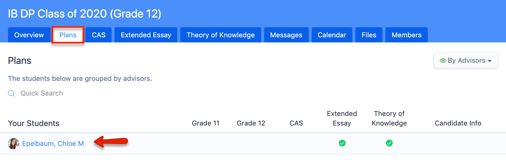Open the Extended Essay tab

tap(146, 35)
